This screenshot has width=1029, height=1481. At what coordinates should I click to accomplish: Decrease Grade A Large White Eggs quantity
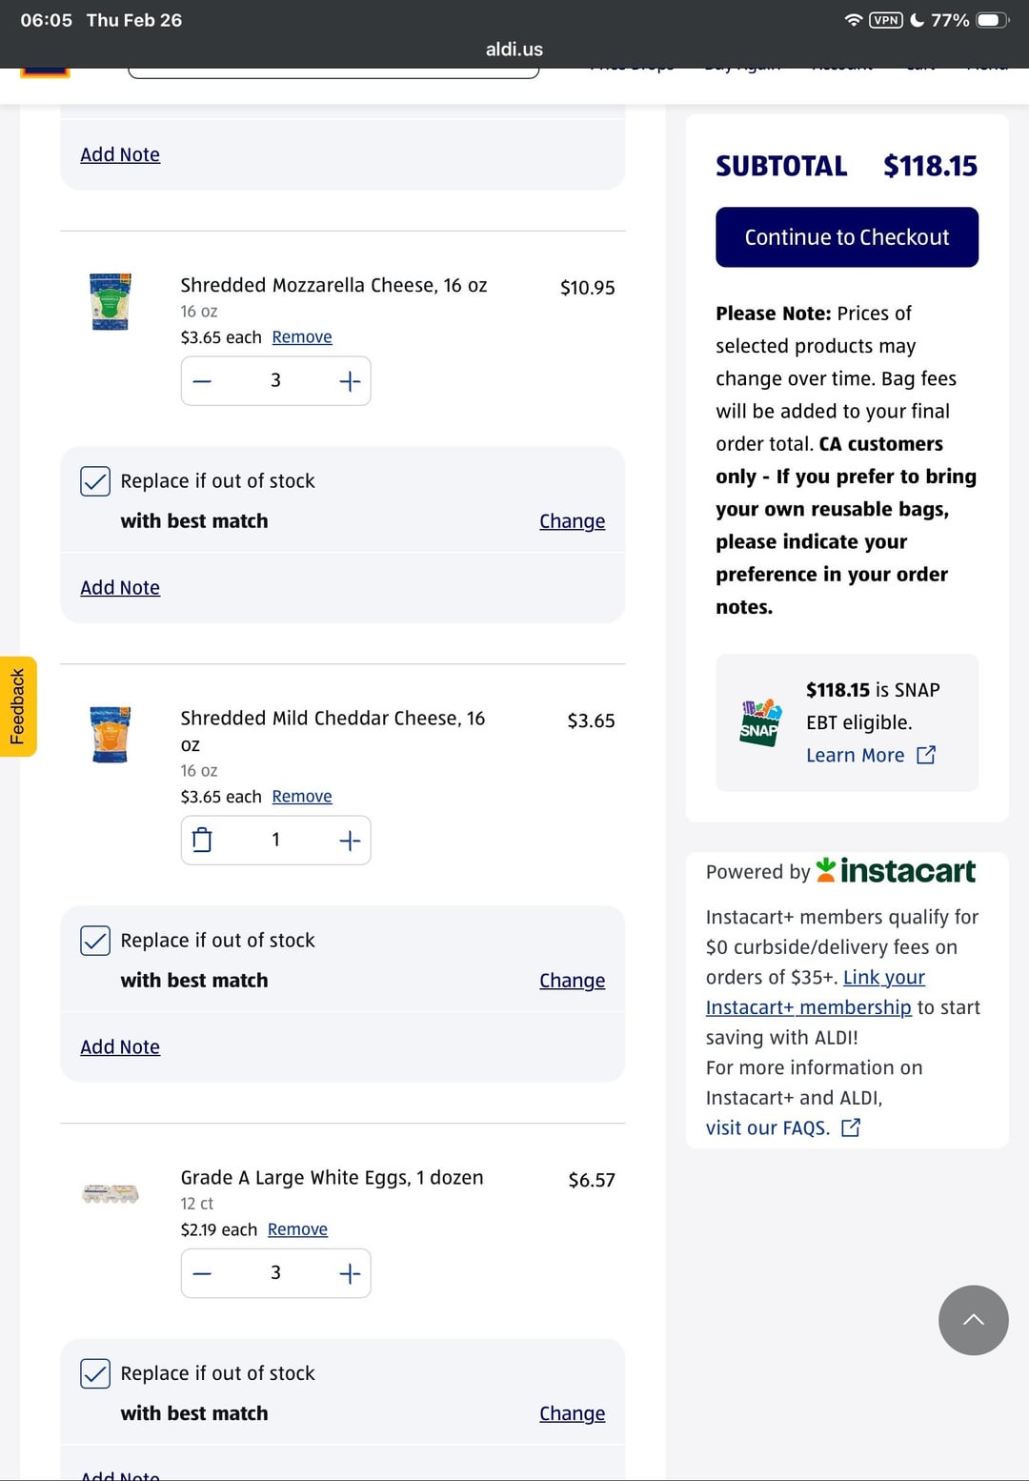click(202, 1273)
